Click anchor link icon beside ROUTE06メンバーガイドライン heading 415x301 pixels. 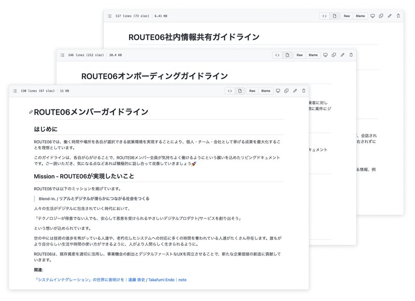(31, 112)
